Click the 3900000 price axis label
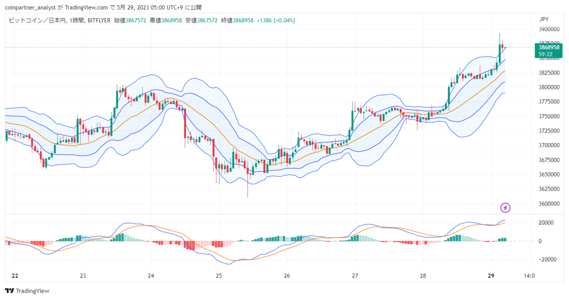Image resolution: width=569 pixels, height=299 pixels. 549,29
